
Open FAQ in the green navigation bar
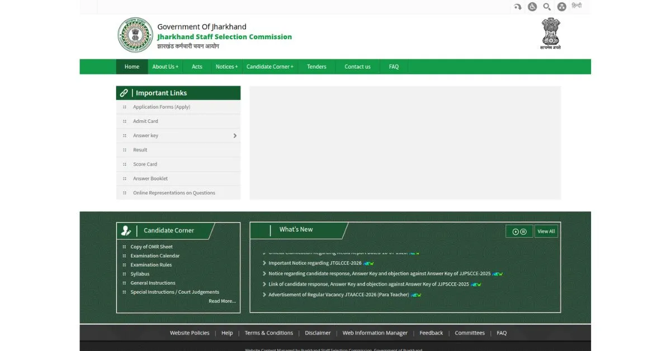[394, 67]
